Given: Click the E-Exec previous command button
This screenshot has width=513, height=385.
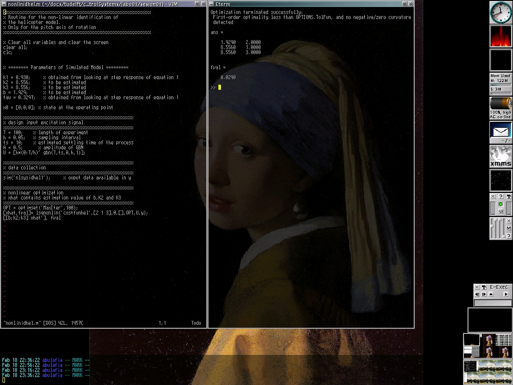Looking at the screenshot, I should pos(477,294).
